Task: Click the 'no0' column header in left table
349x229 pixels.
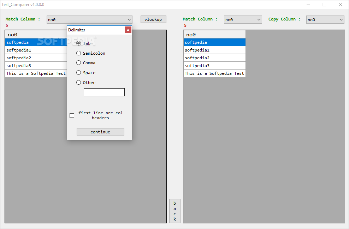Action: pyautogui.click(x=36, y=35)
